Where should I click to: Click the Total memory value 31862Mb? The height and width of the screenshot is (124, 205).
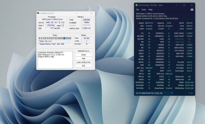point(86,20)
